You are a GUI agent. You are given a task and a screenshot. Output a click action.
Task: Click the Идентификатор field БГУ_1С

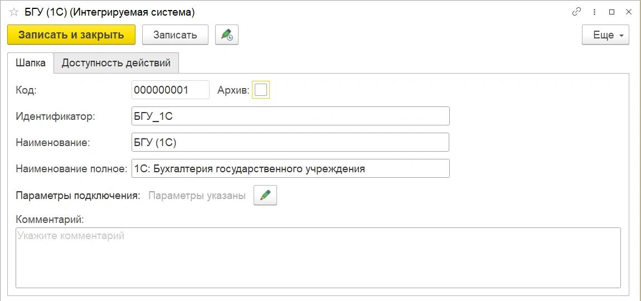point(290,116)
